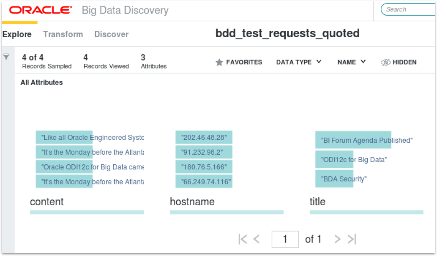Viewport: 437px width, 256px height.
Task: Go to previous page arrow
Action: (x=257, y=239)
